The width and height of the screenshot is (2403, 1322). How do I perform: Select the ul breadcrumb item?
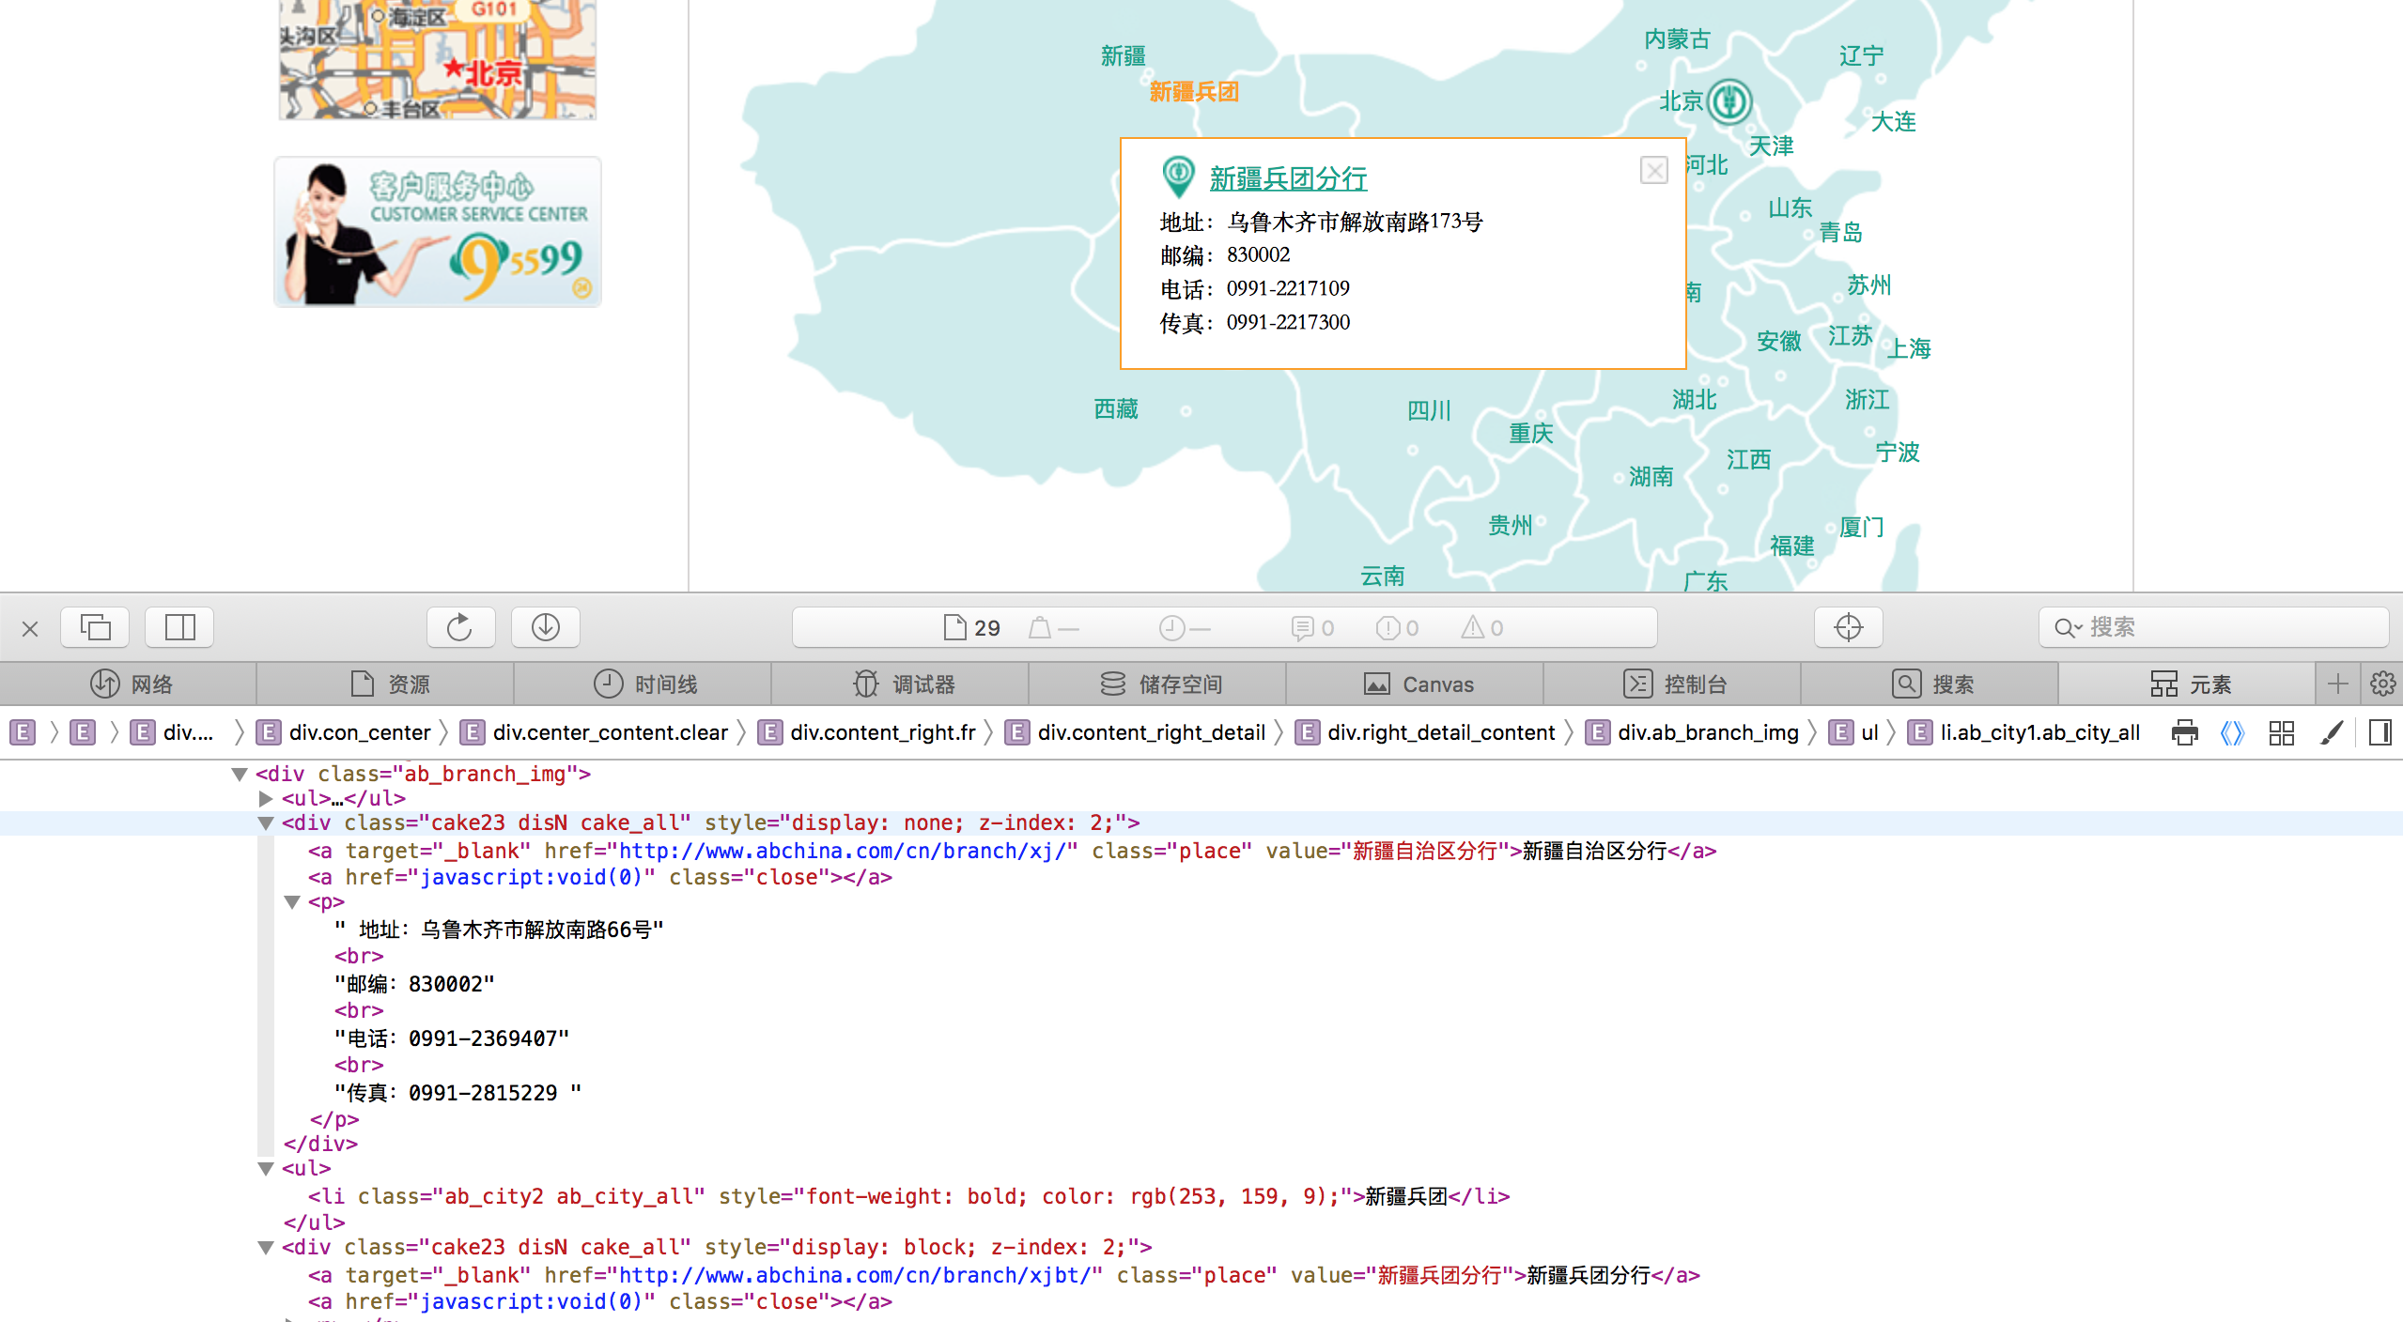coord(1855,732)
